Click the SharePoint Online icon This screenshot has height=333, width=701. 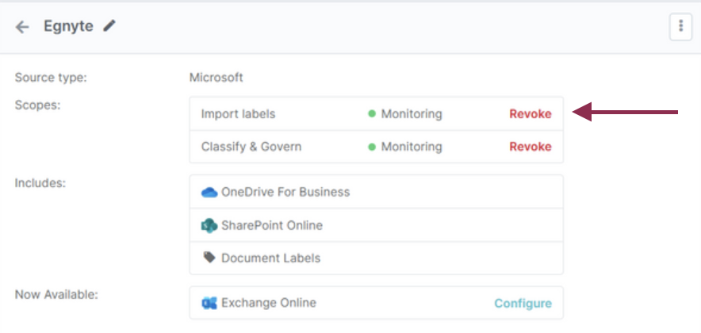(x=209, y=225)
